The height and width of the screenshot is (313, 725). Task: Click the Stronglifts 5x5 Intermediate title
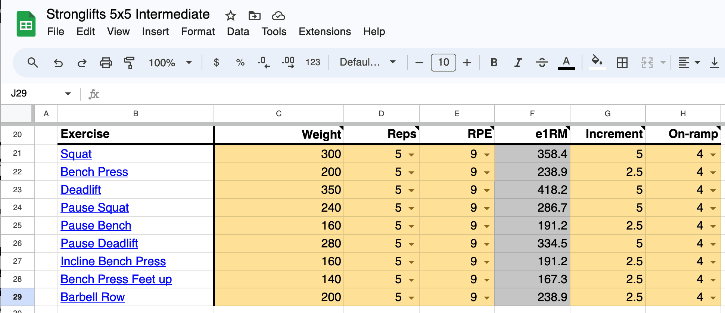click(x=128, y=14)
